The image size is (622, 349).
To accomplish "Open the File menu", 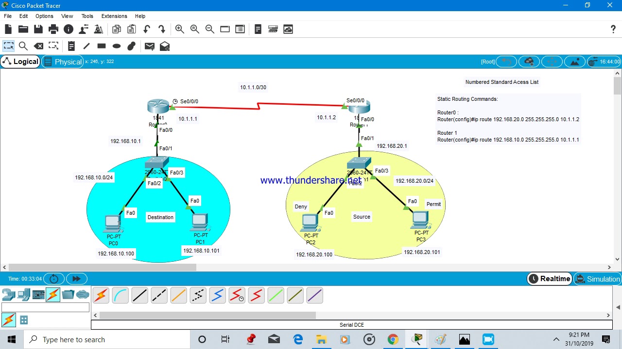I will 8,16.
